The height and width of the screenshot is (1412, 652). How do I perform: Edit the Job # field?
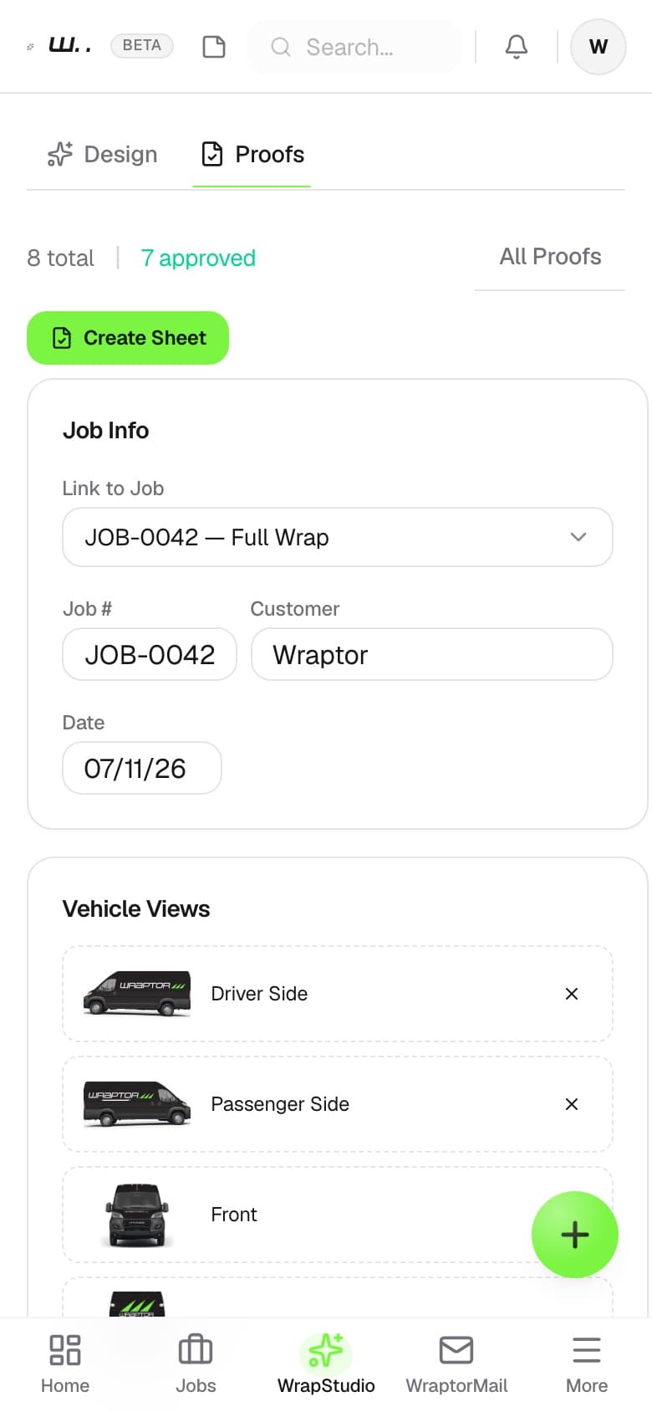pyautogui.click(x=150, y=654)
